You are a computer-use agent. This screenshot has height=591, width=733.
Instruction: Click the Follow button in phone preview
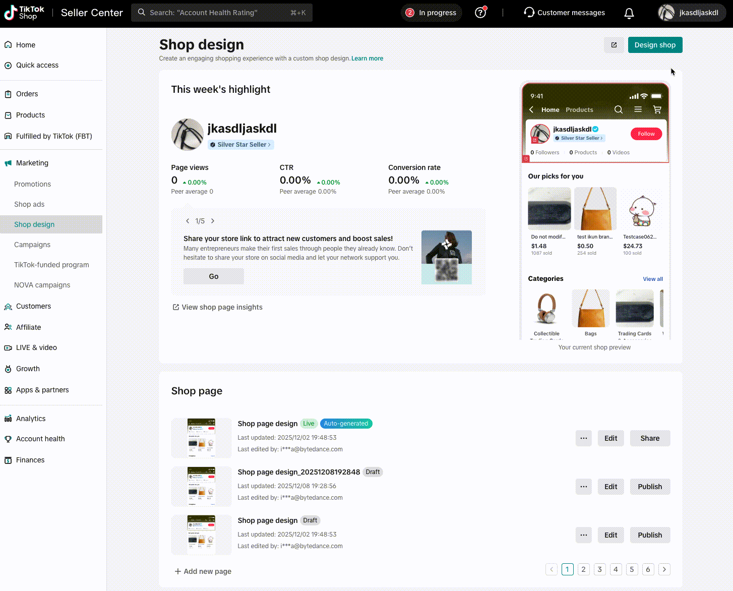click(646, 134)
